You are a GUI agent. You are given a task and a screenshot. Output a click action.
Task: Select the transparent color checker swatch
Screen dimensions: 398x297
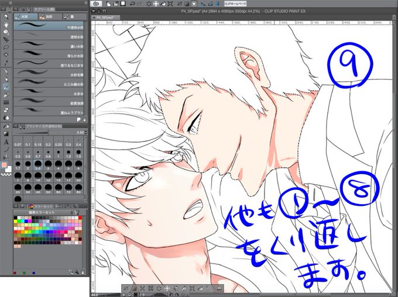6,174
